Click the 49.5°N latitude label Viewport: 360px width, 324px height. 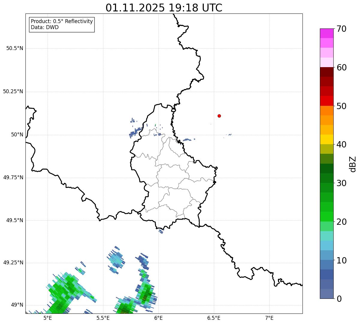15,220
